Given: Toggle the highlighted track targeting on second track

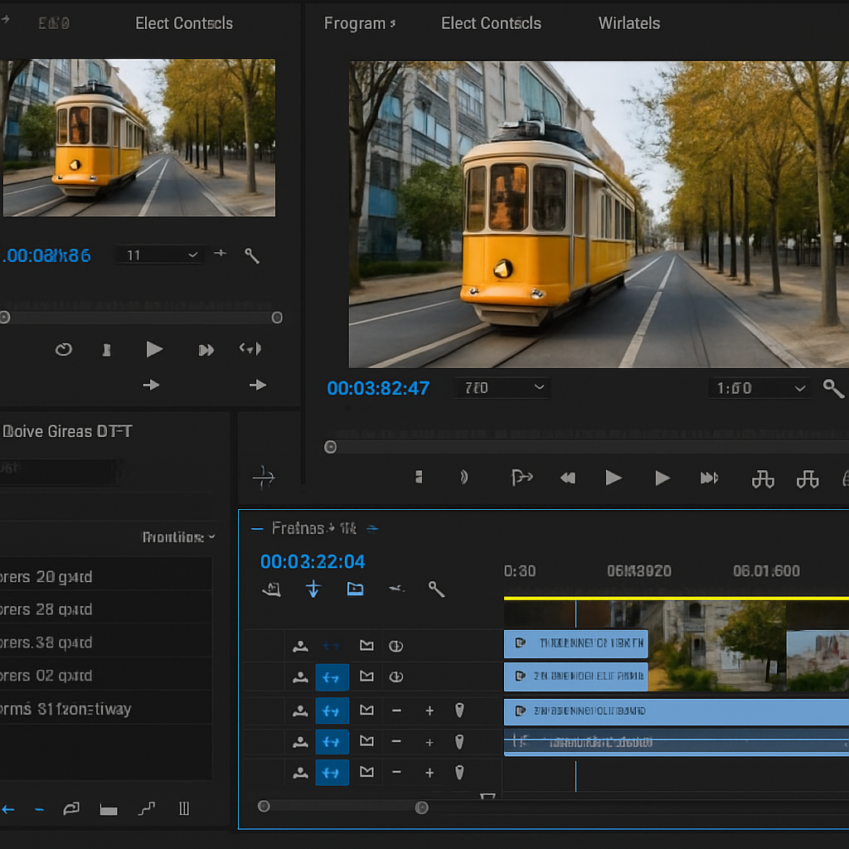Looking at the screenshot, I should [x=332, y=677].
